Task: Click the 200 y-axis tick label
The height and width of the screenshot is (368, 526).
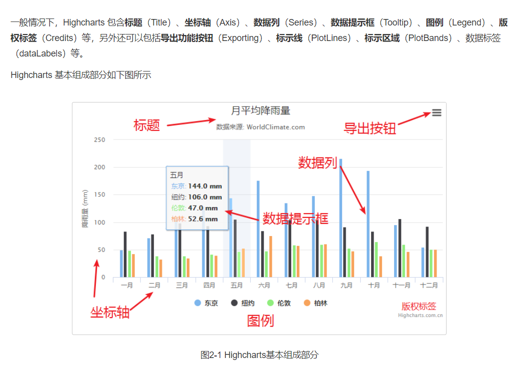Action: coord(99,167)
